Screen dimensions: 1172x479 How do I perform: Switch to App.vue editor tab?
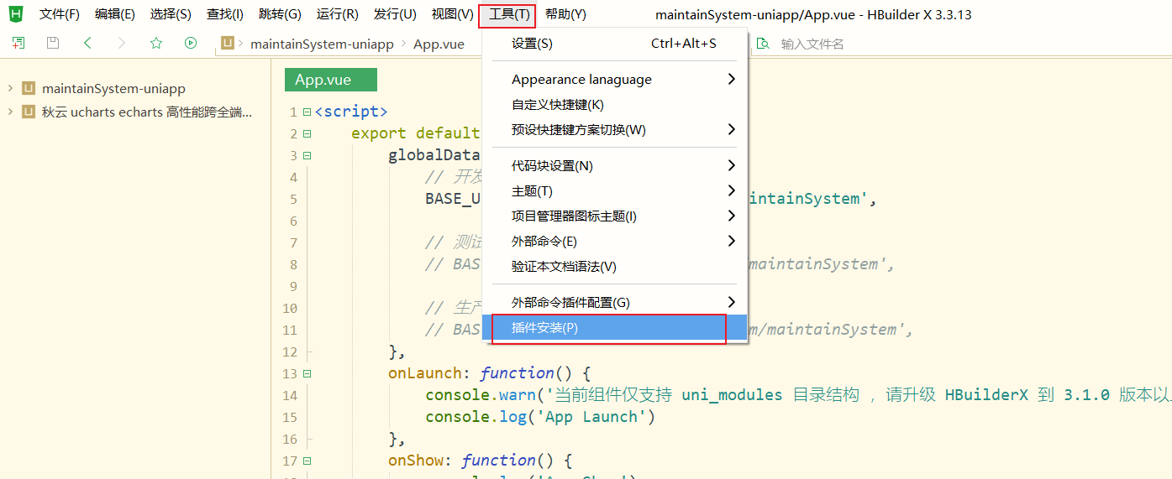pos(330,80)
